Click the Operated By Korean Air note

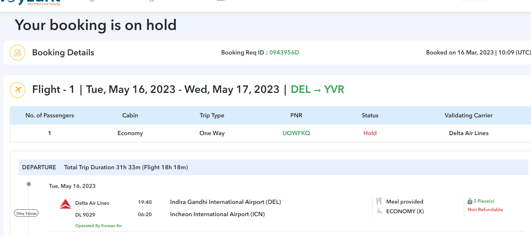pyautogui.click(x=98, y=226)
